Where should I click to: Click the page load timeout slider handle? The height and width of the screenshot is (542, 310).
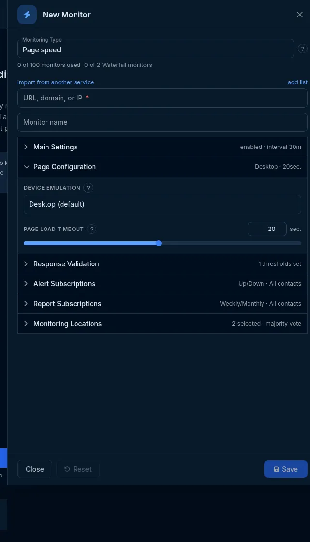(x=159, y=243)
